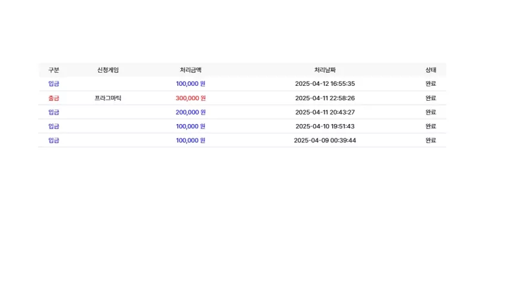Click the 구분 column header
507x285 pixels.
click(54, 70)
